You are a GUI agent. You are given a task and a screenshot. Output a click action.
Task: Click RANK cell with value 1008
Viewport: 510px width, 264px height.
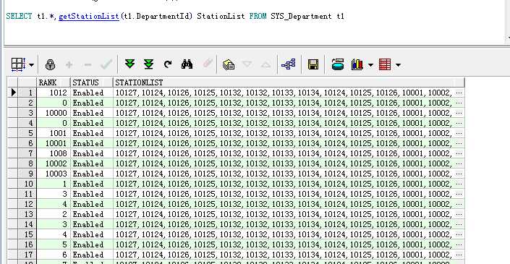point(54,153)
